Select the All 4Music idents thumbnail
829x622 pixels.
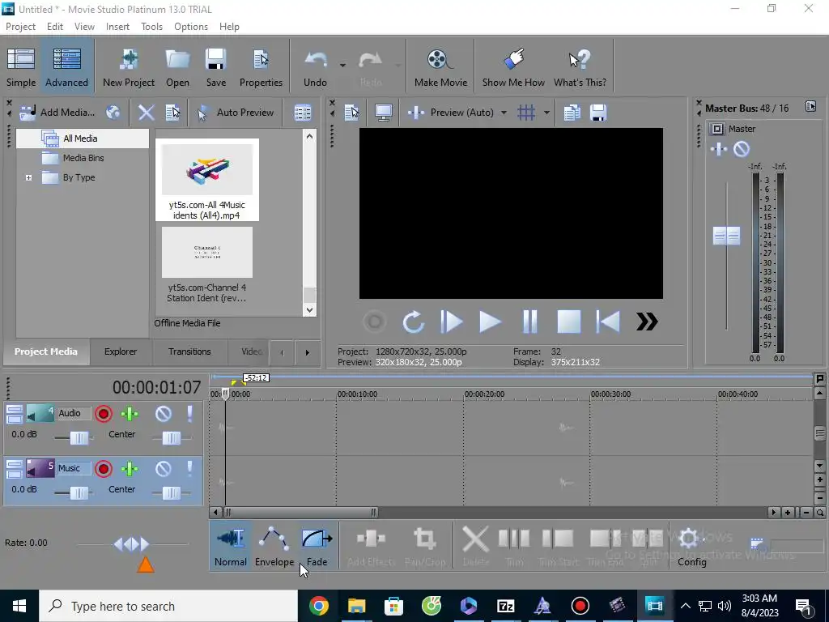point(206,179)
